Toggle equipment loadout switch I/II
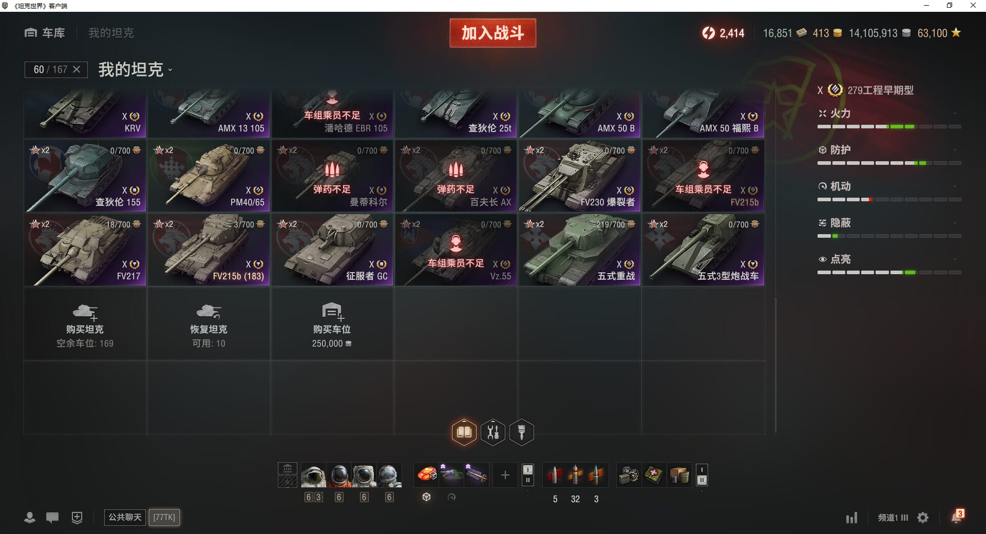 [x=527, y=475]
